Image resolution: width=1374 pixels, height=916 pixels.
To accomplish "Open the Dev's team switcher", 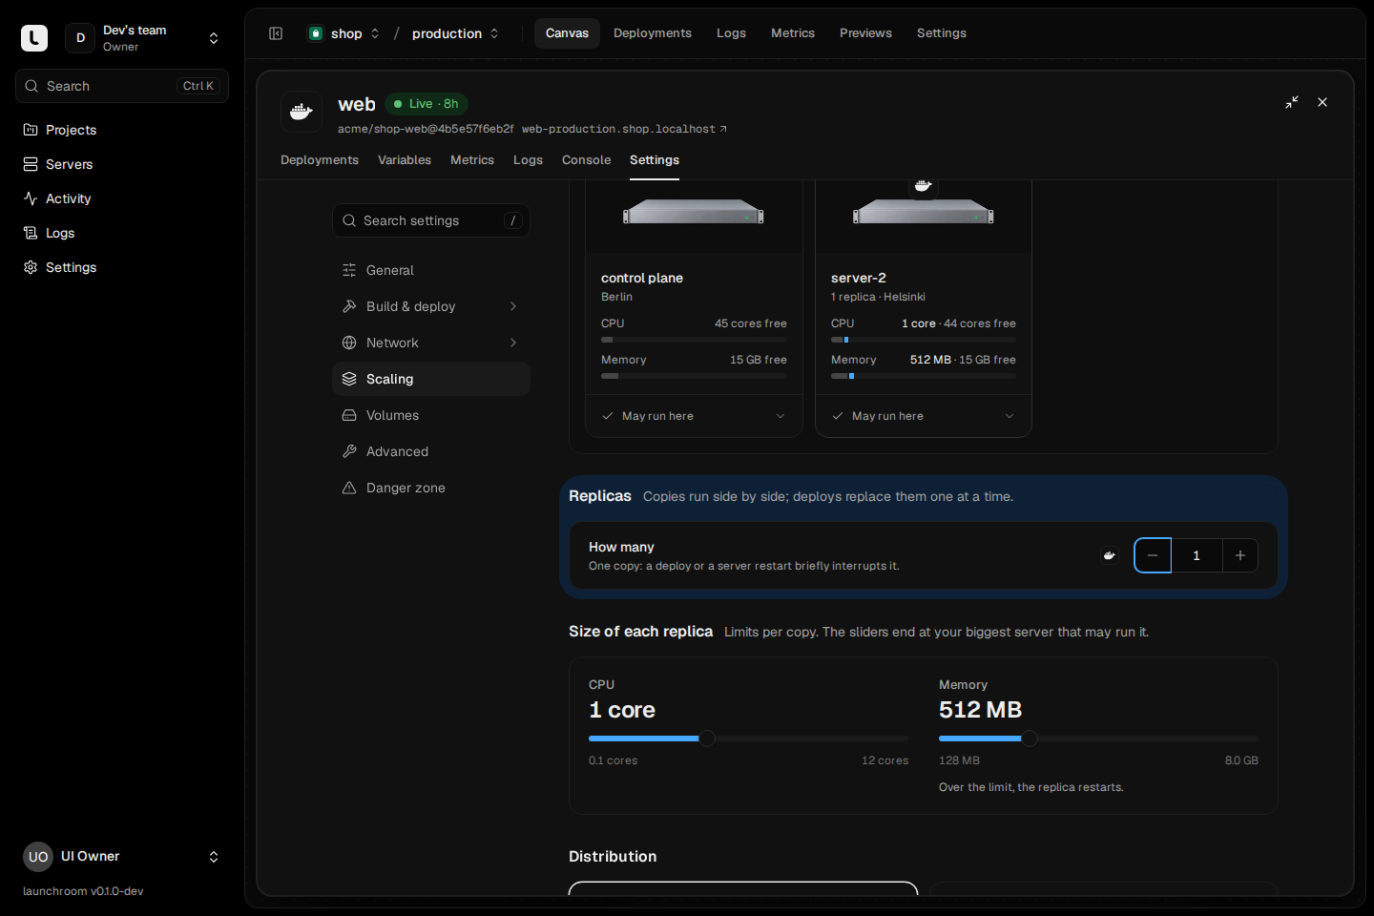I will click(x=143, y=38).
